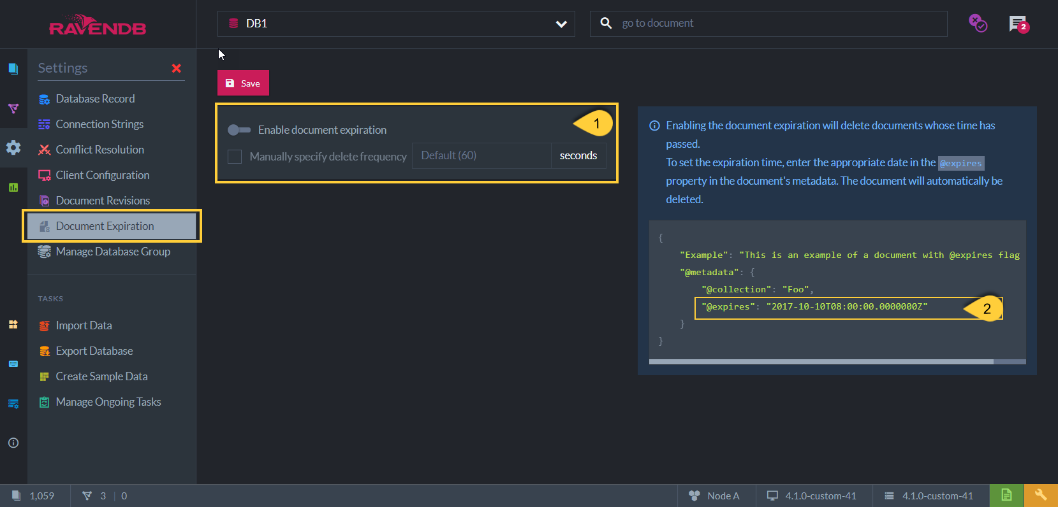
Task: Click the Document Revisions icon
Action: (44, 201)
